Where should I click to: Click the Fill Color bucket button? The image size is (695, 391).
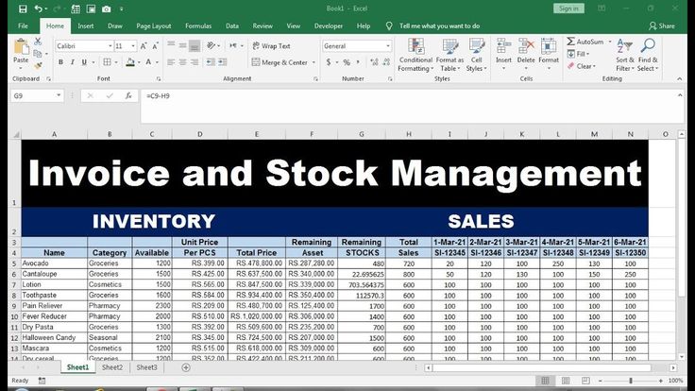click(130, 62)
